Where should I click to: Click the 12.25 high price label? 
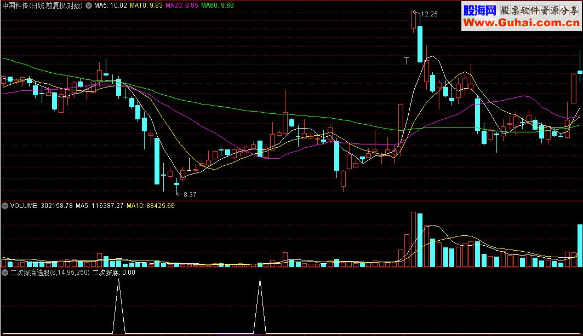pyautogui.click(x=429, y=14)
